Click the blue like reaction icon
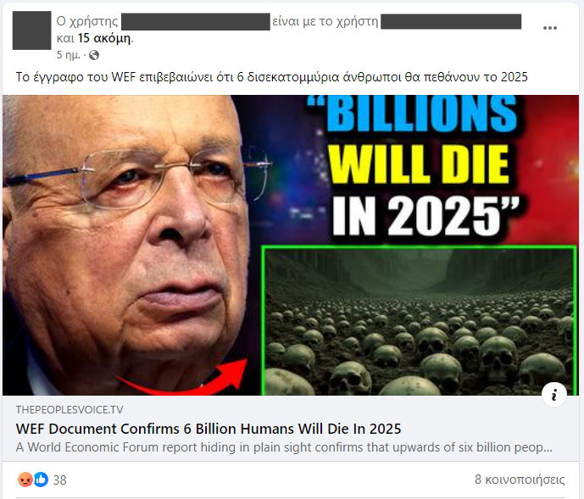 point(41,480)
